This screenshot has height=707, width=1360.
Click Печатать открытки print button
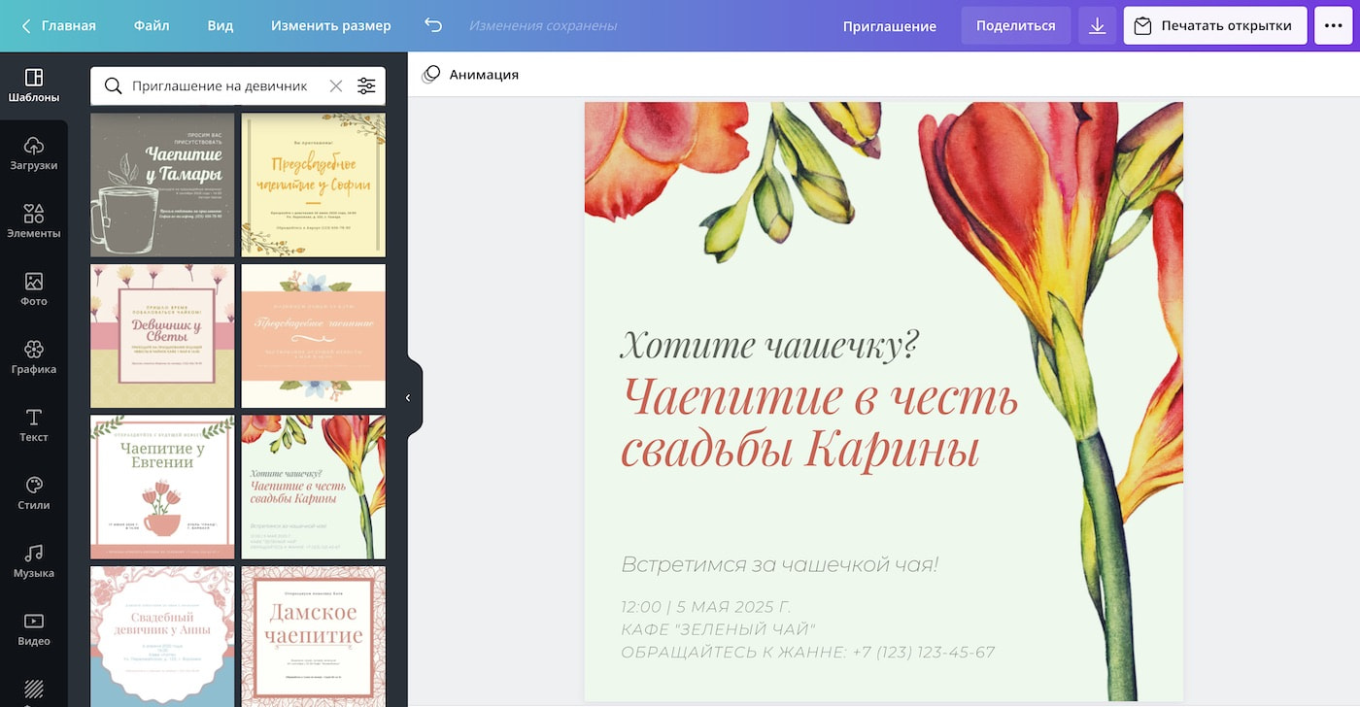click(x=1213, y=26)
